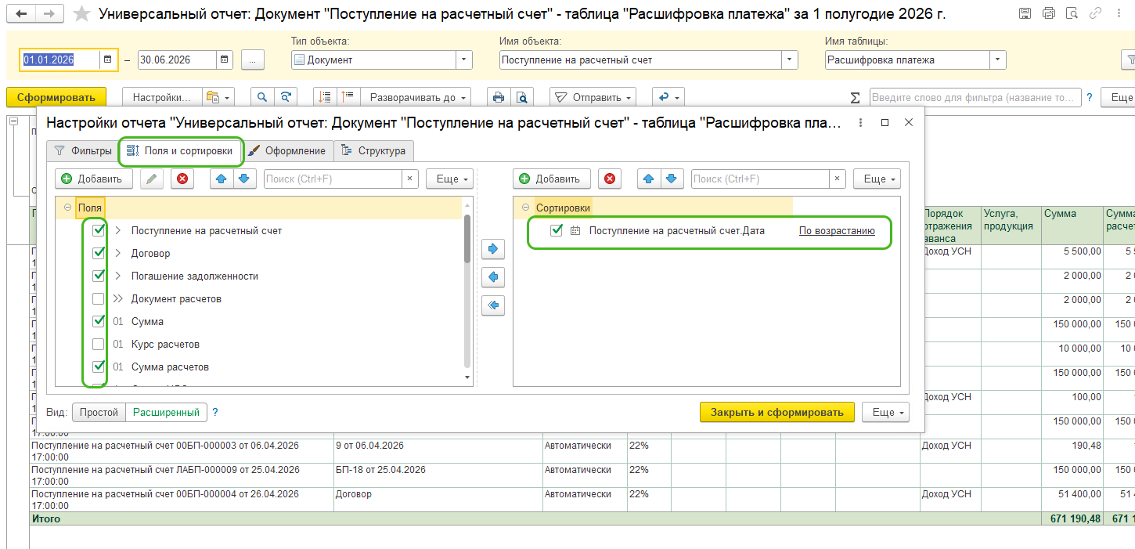Screen dimensions: 1135x549
Task: Click the find next icon in report toolbar
Action: tap(286, 97)
